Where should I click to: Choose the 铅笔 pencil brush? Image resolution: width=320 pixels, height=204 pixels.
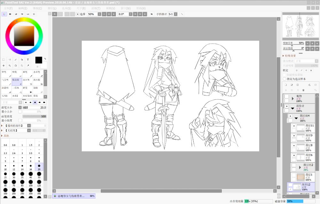coord(6,74)
